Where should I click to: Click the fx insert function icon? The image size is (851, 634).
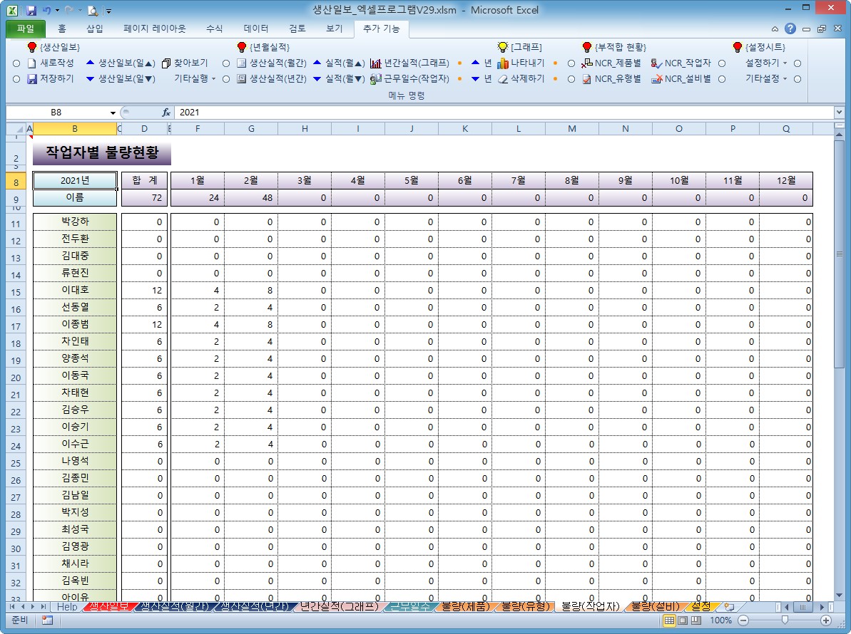166,112
